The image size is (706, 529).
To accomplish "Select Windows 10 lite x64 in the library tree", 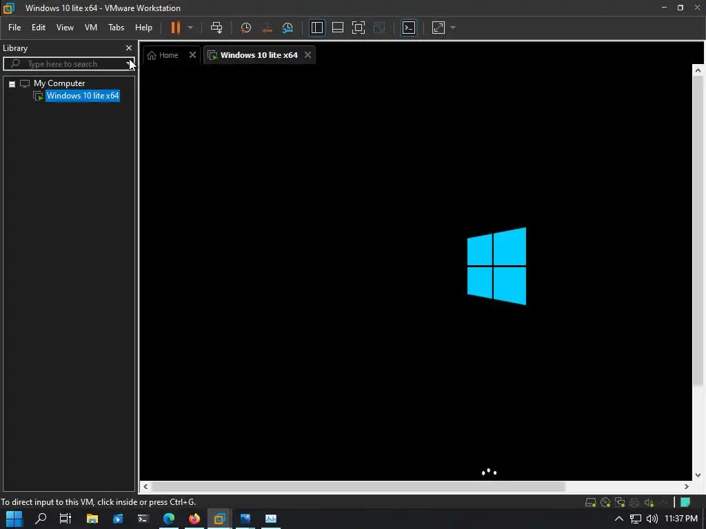I will click(x=83, y=96).
